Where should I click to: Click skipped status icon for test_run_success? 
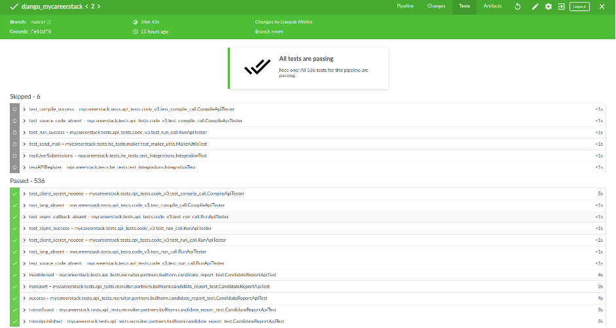(14, 133)
